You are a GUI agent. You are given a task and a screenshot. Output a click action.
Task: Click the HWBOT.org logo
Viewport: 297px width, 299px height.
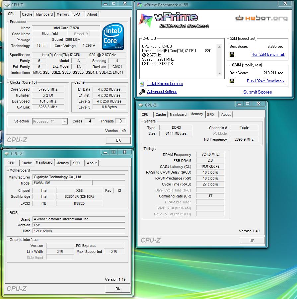[x=261, y=18]
